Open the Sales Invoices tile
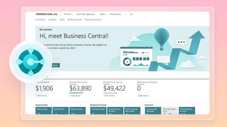The height and width of the screenshot is (127, 227). pos(77,111)
